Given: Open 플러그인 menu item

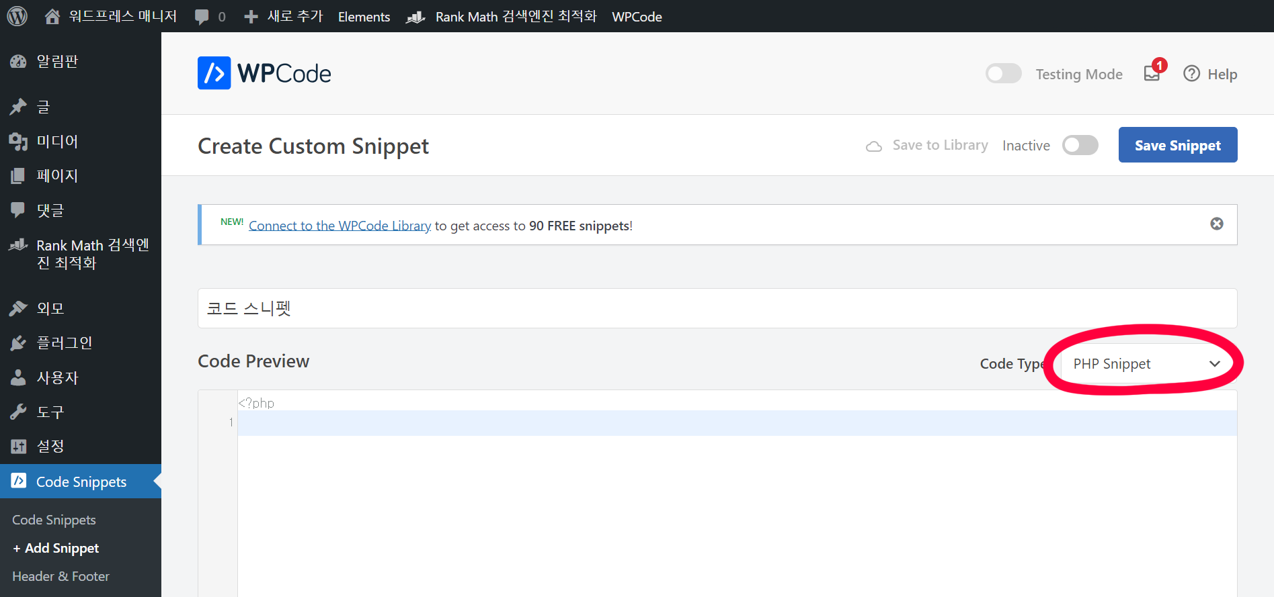Looking at the screenshot, I should coord(65,342).
